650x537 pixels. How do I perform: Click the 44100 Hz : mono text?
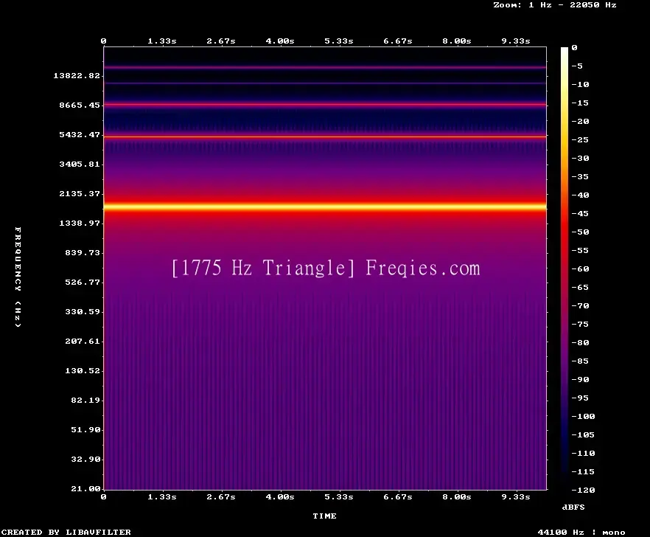[581, 532]
